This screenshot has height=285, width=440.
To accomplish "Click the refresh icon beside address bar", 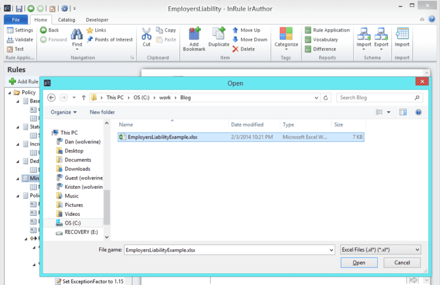I will click(x=327, y=97).
